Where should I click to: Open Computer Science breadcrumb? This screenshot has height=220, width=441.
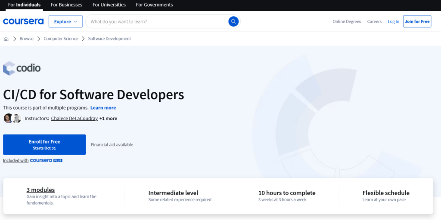[61, 39]
